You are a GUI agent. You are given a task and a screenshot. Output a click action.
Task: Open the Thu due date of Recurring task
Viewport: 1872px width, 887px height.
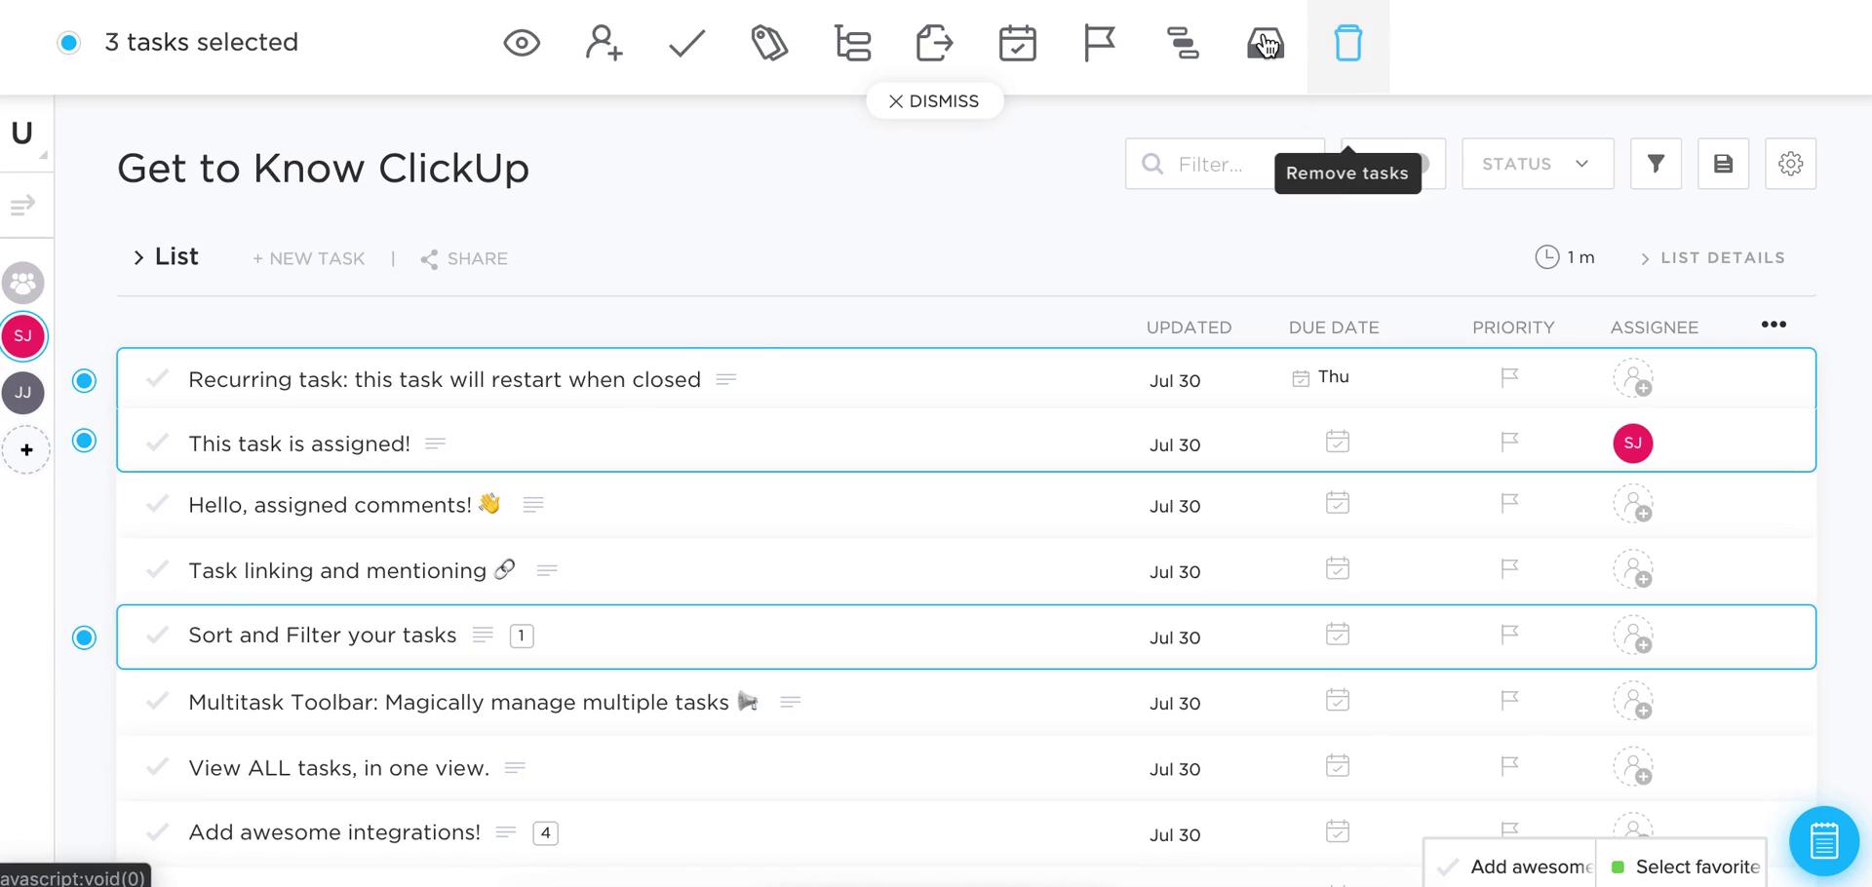click(1321, 377)
